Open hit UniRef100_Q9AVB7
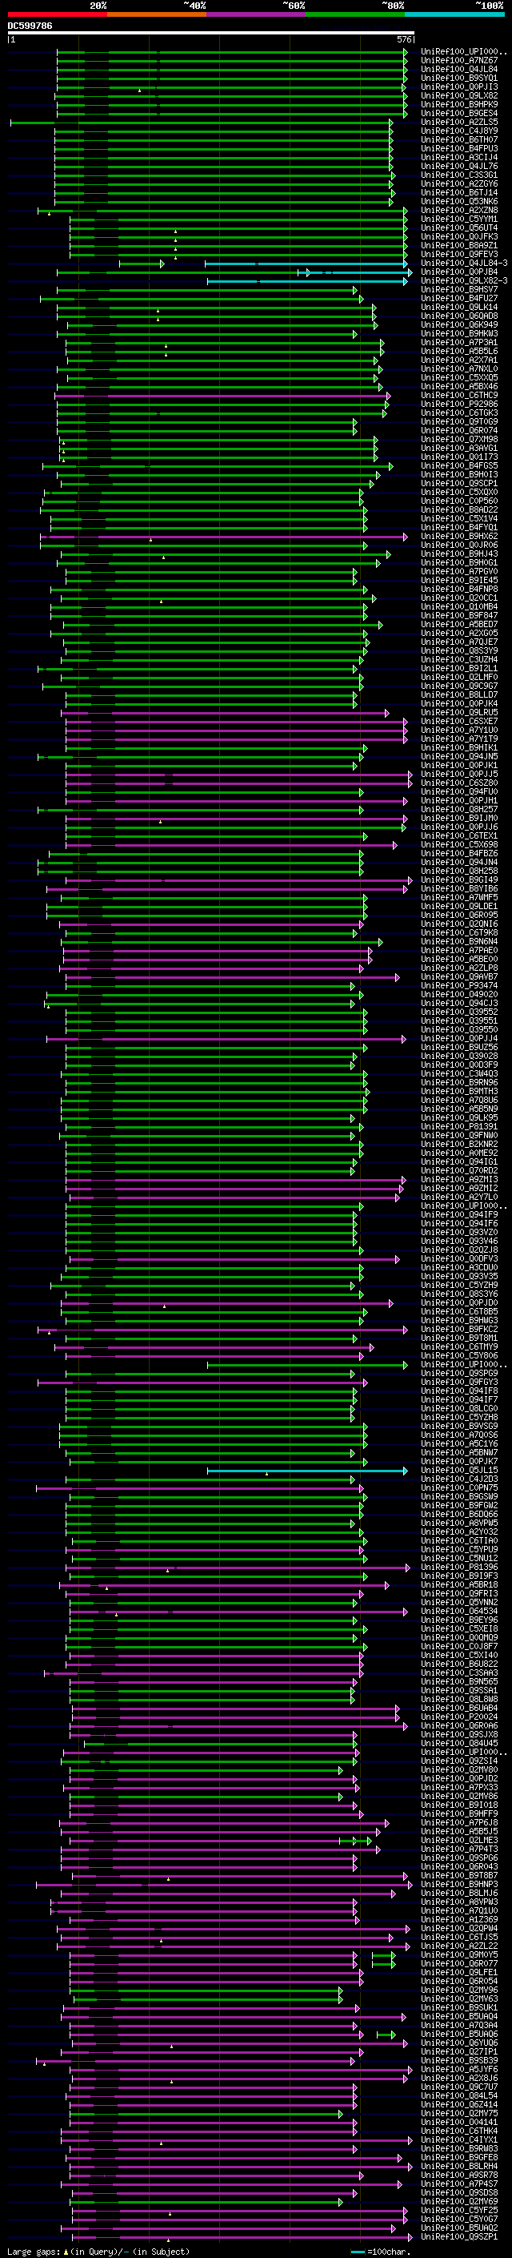Viewport: 512px width, 2258px height. (x=458, y=976)
